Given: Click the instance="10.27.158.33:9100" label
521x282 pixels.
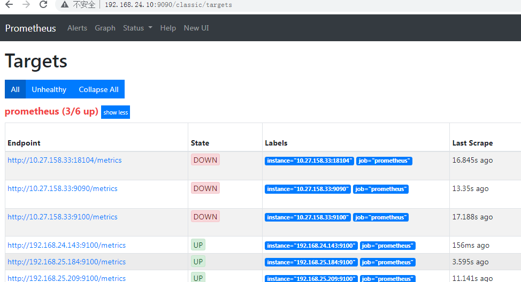Looking at the screenshot, I should (308, 217).
